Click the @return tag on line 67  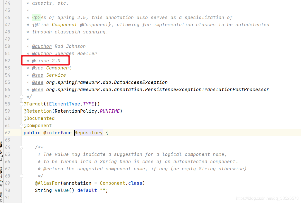pyautogui.click(x=53, y=169)
